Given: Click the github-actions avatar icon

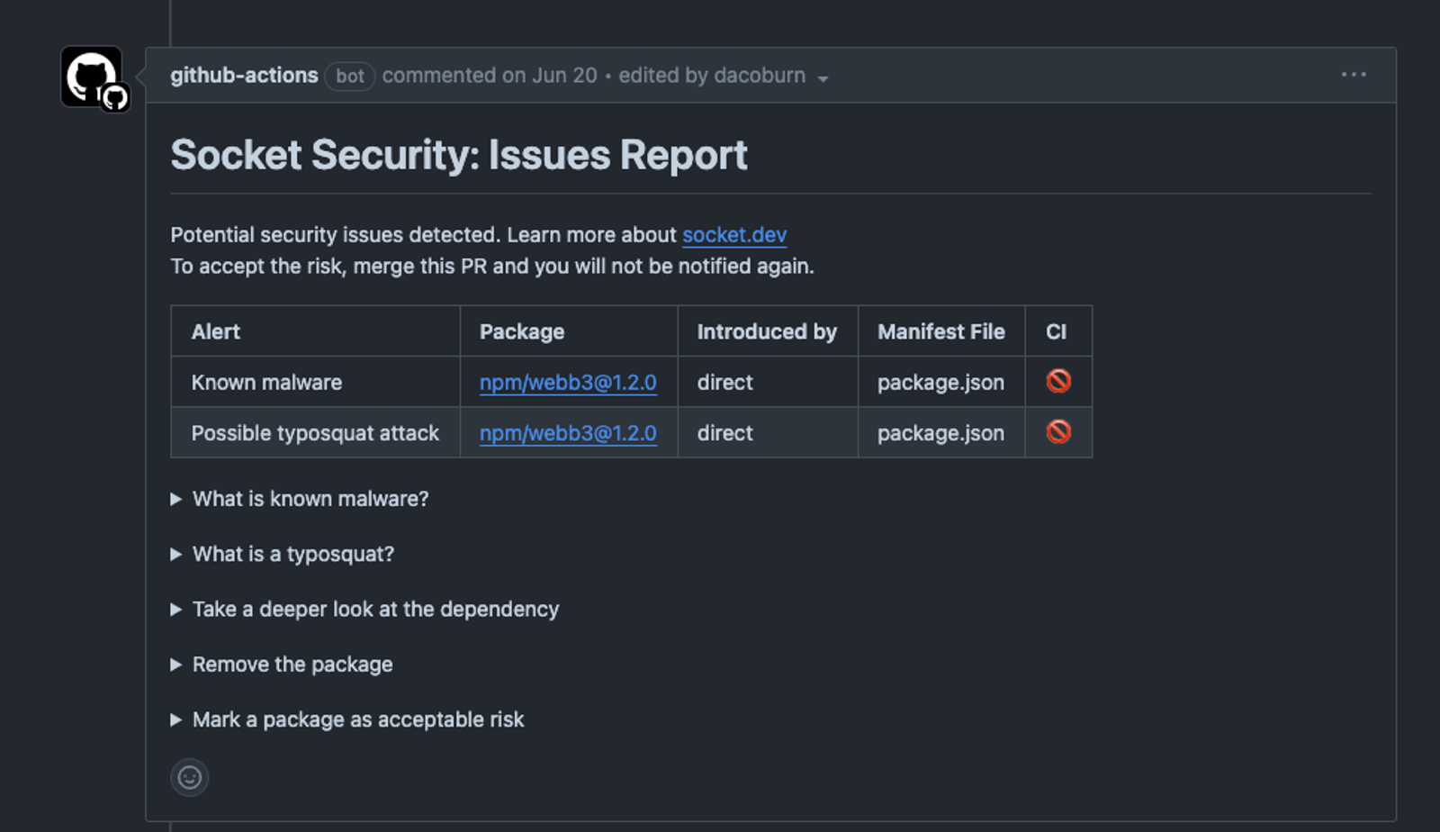Looking at the screenshot, I should (92, 77).
